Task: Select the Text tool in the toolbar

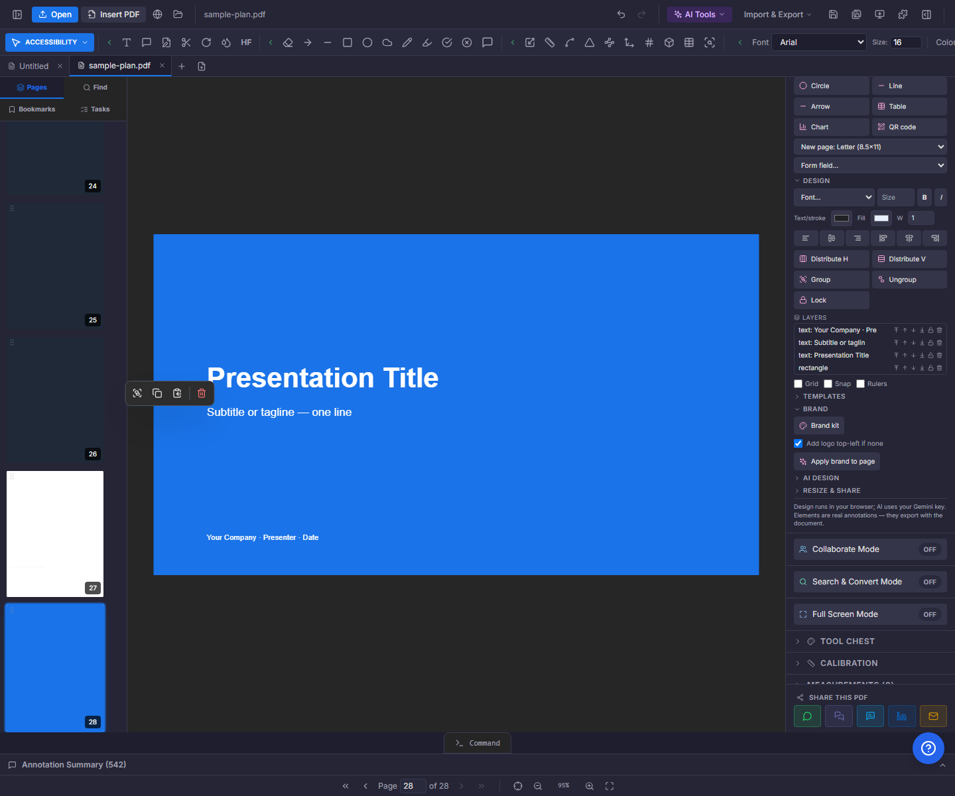Action: click(127, 42)
